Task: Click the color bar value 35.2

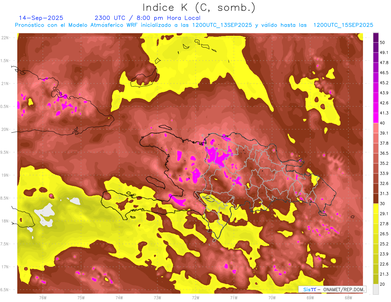Action: pos(384,163)
